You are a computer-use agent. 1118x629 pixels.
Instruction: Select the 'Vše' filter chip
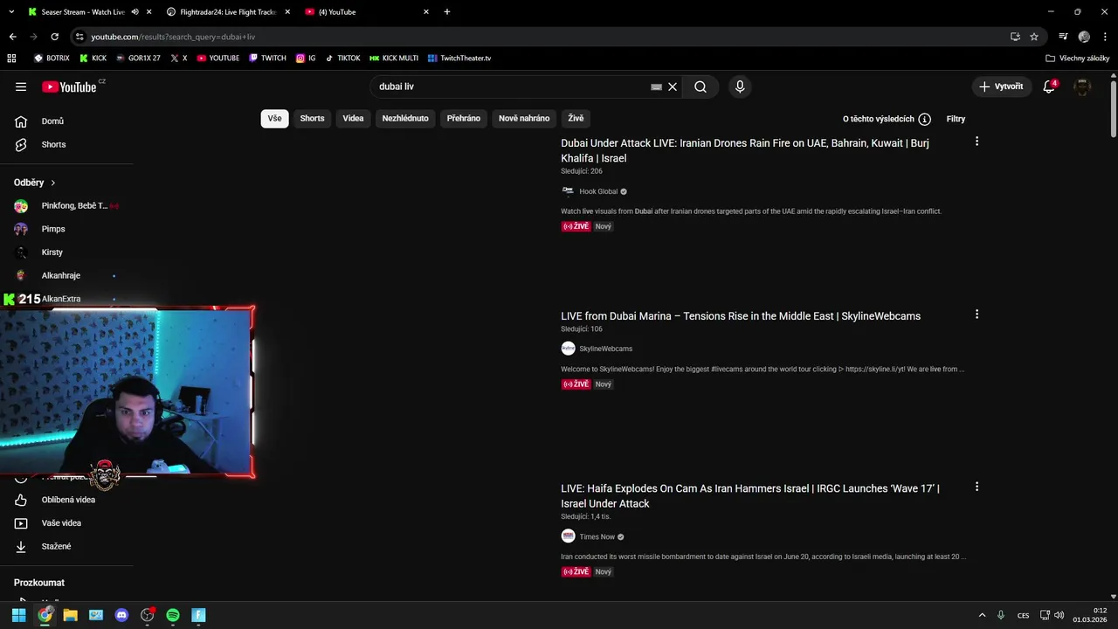coord(274,118)
